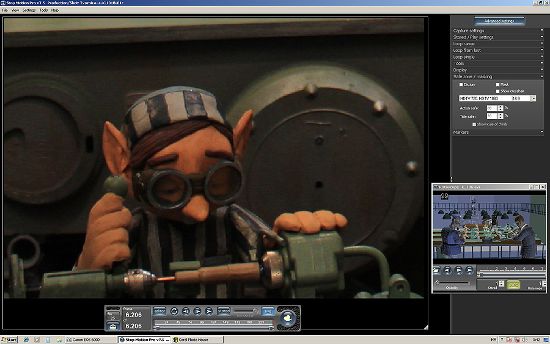Screen dimensions: 550x344
Task: Open the File menu
Action: (5, 10)
